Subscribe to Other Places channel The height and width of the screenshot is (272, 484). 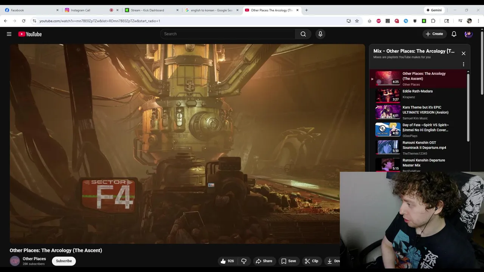coord(64,261)
